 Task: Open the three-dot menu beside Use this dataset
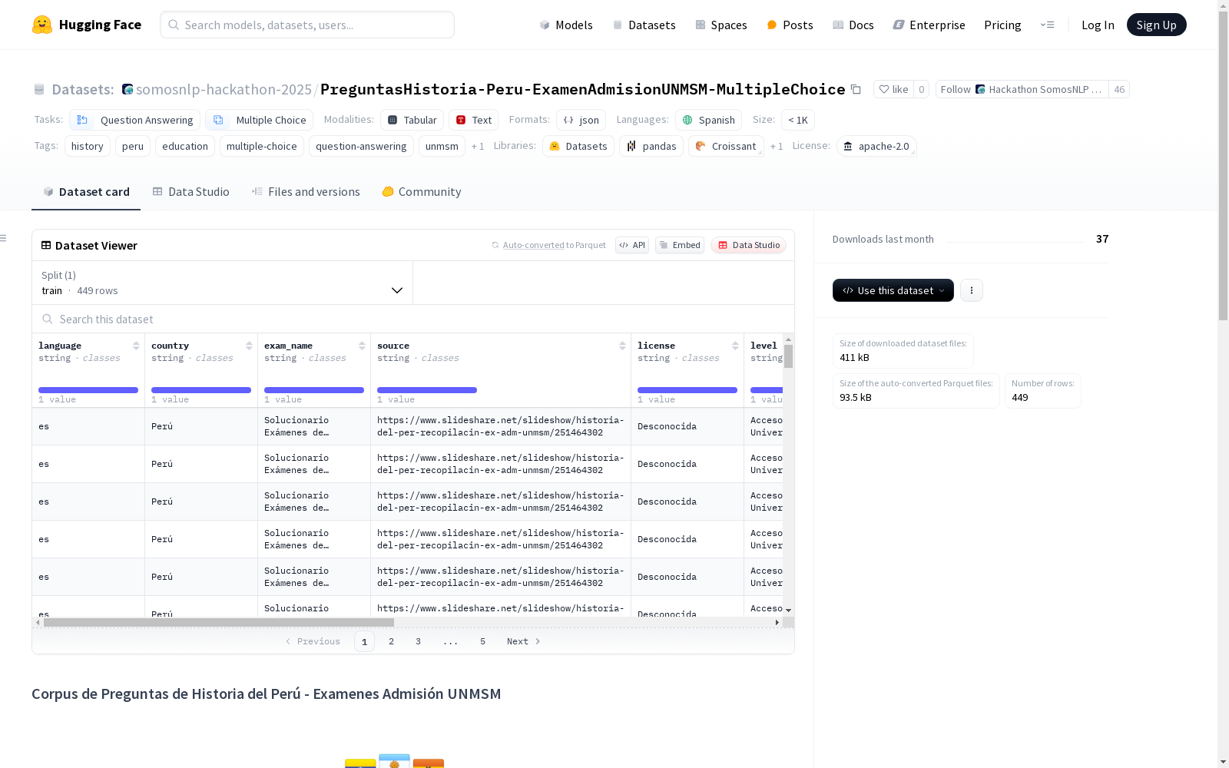pos(972,290)
